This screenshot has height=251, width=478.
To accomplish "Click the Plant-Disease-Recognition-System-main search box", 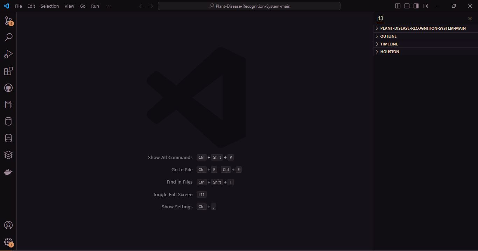I will 249,6.
